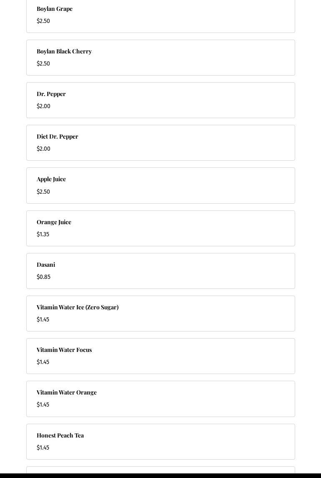The width and height of the screenshot is (321, 478).
Task: Click the $1.45 price under Vitamin Water Focus
Action: [43, 362]
